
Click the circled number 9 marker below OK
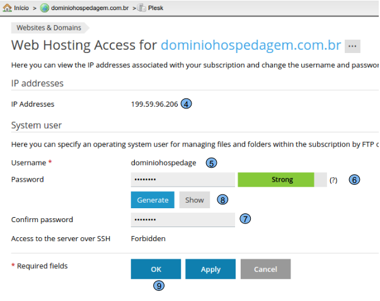[x=159, y=285]
